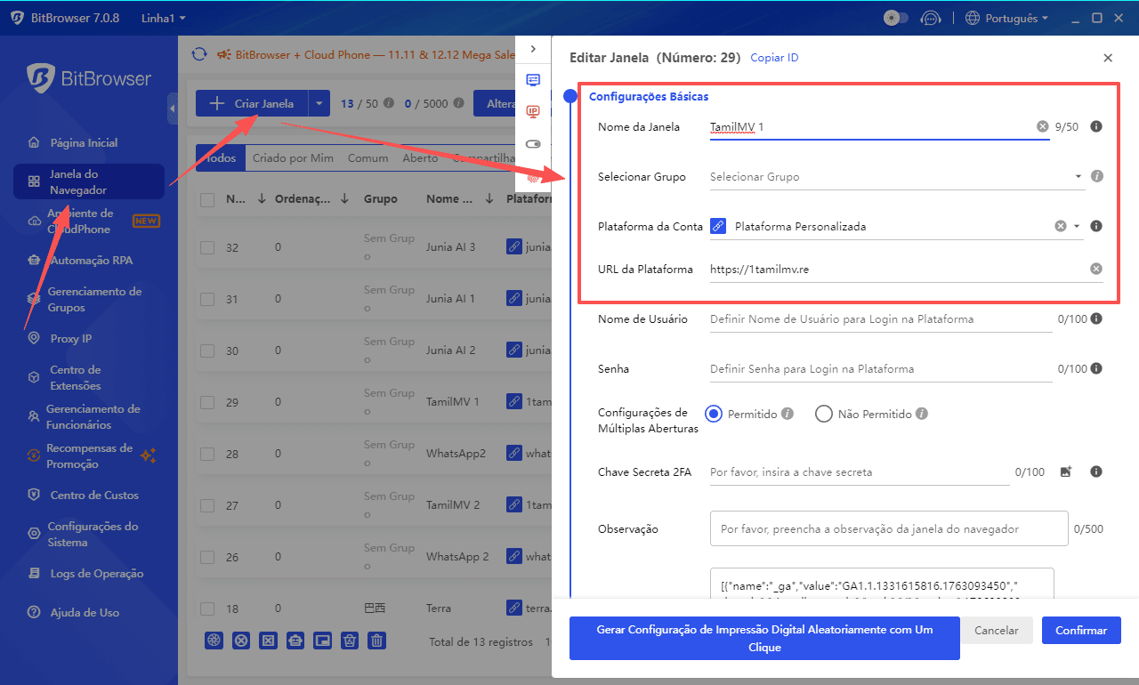Sort by the Ordenação column arrow
The width and height of the screenshot is (1139, 685).
click(x=344, y=199)
